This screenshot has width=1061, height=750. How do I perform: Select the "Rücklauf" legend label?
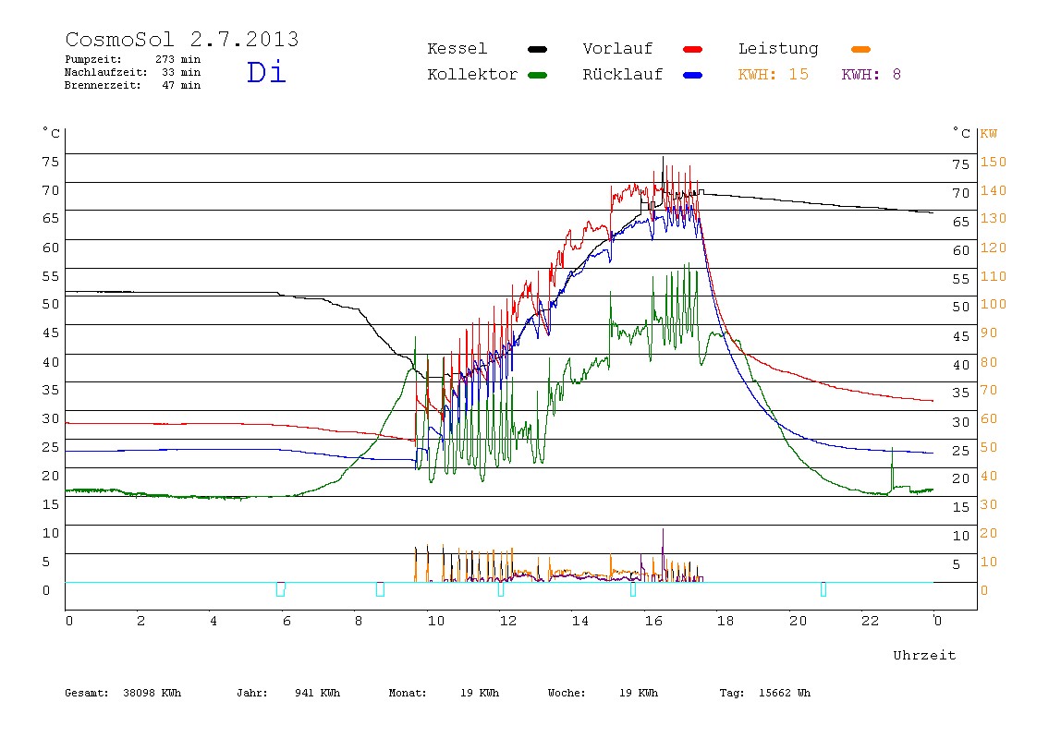tap(623, 75)
